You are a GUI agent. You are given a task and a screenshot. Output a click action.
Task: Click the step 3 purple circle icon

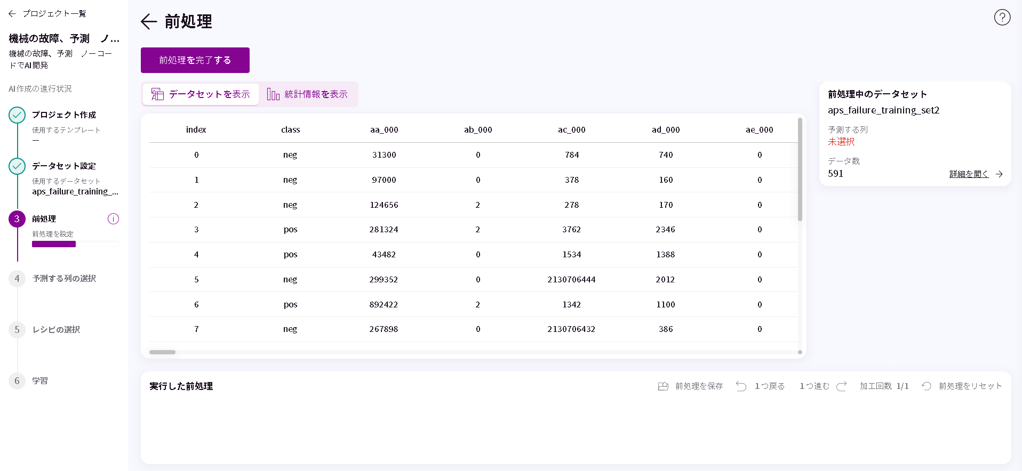point(17,219)
